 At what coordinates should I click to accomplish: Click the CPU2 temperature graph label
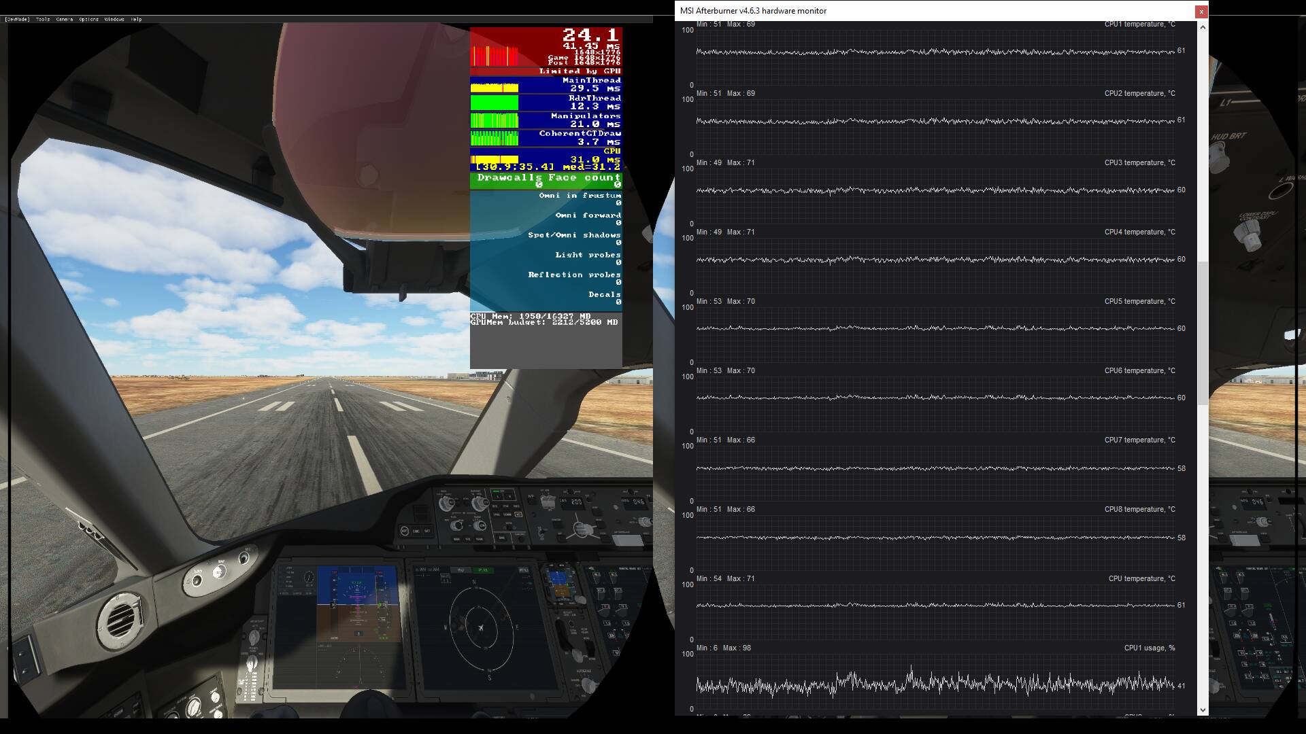tap(1139, 93)
